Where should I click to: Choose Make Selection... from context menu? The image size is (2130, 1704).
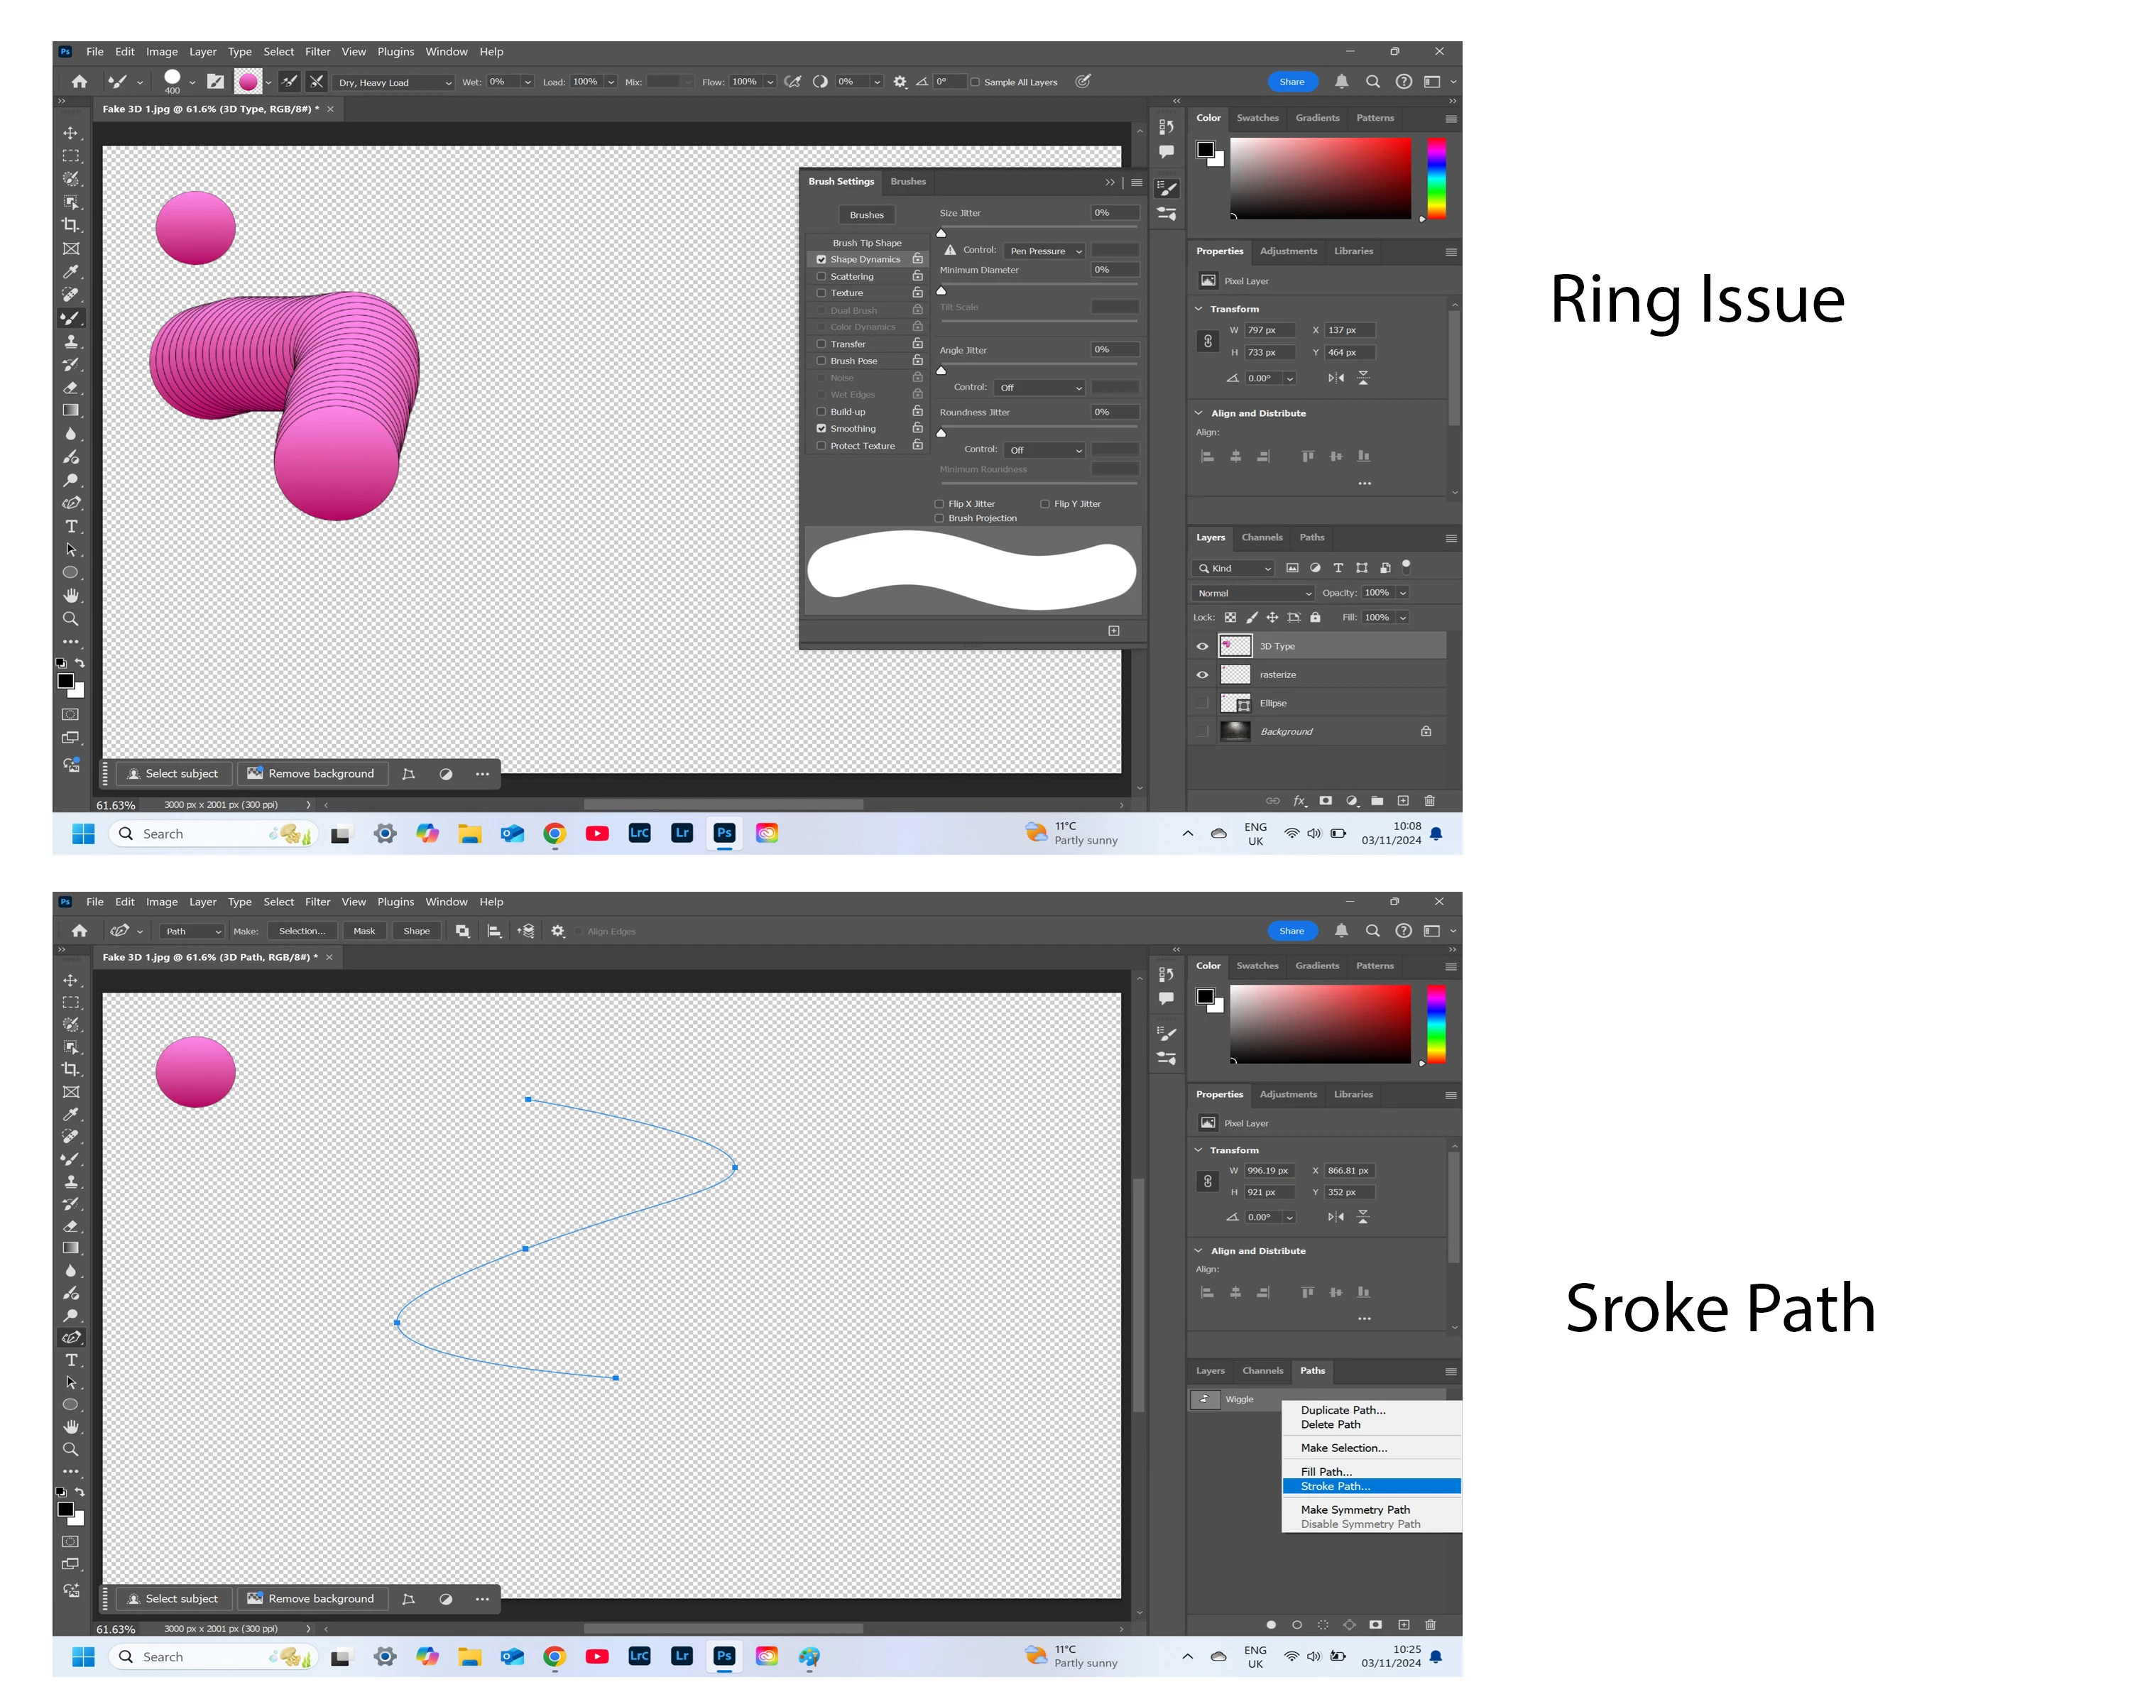1343,1448
